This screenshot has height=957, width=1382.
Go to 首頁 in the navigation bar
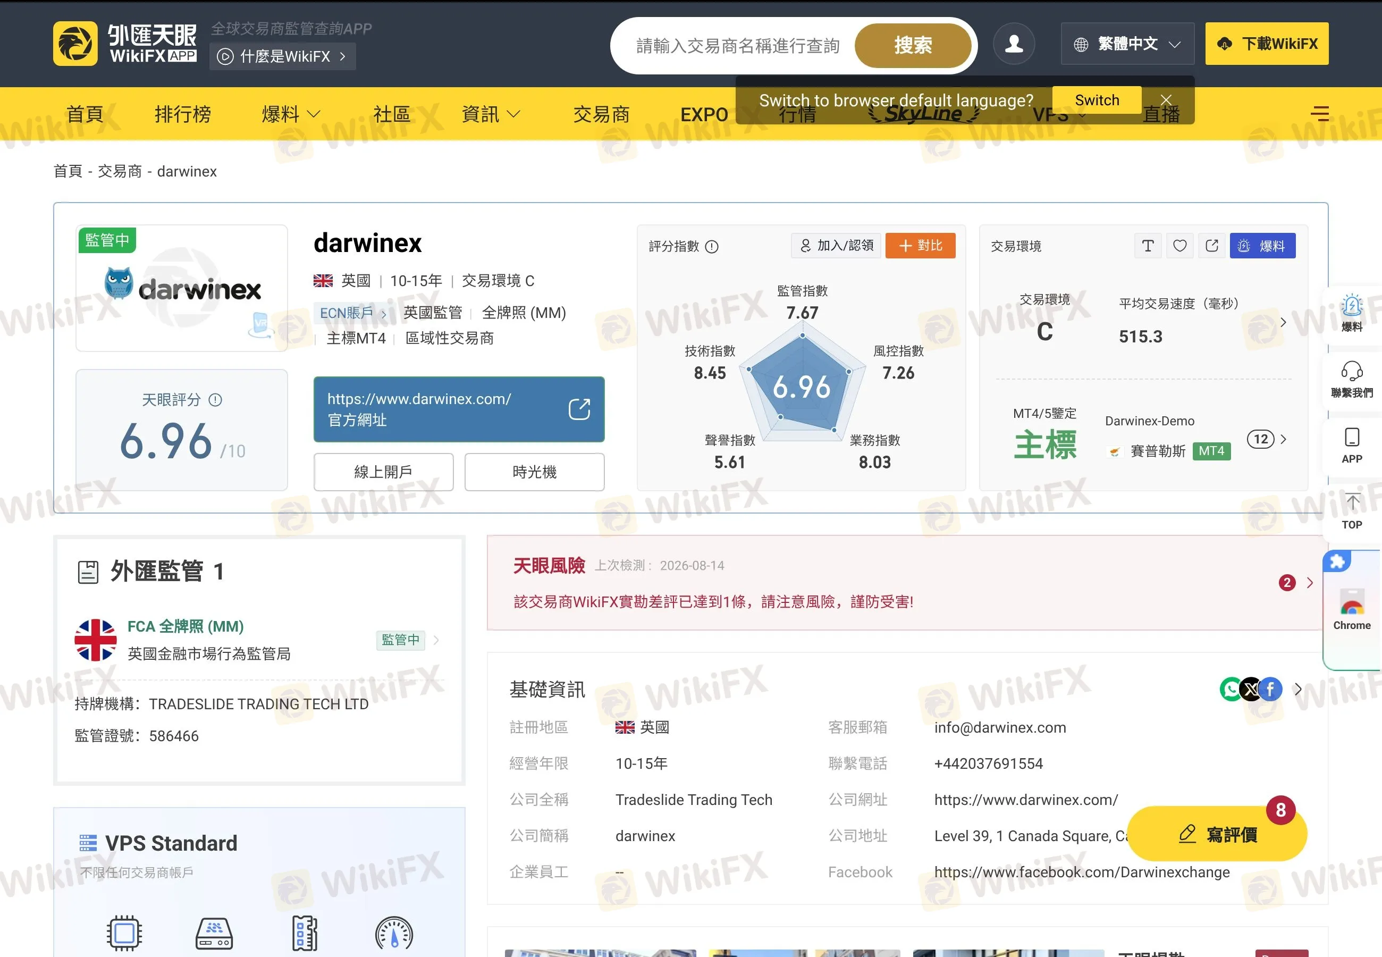tap(85, 114)
